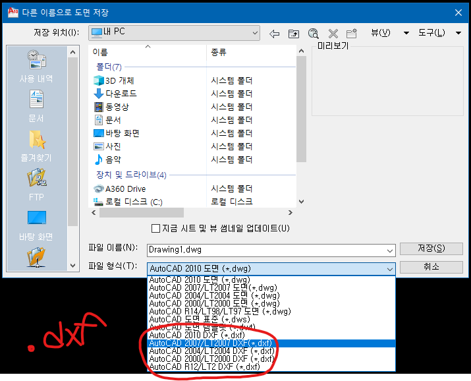This screenshot has height=381, width=471.
Task: Collapse the 파일 형식 dropdown
Action: (x=390, y=269)
